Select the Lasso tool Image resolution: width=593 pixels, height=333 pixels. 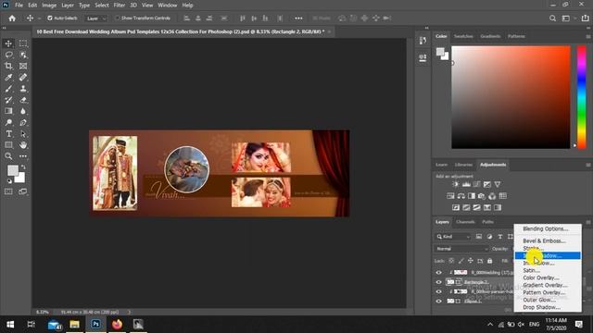pos(8,55)
